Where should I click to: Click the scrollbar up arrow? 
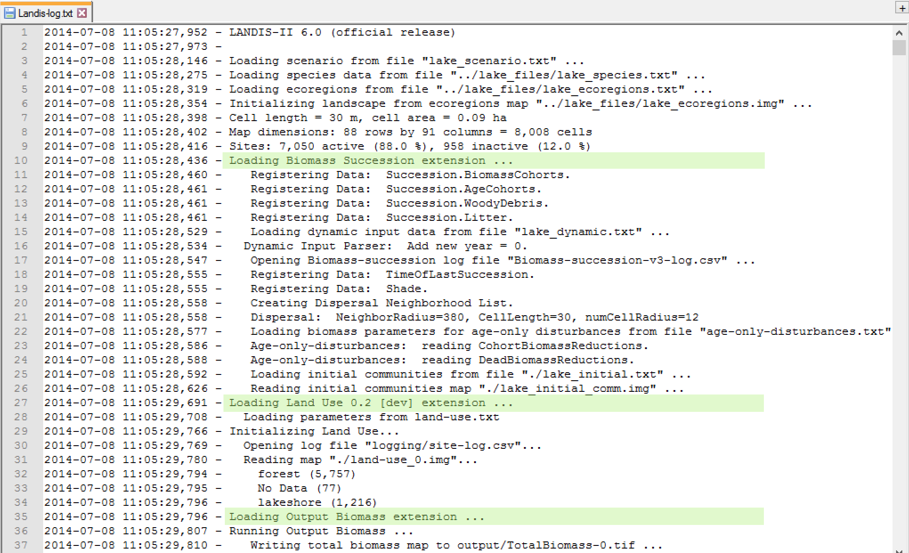click(899, 33)
